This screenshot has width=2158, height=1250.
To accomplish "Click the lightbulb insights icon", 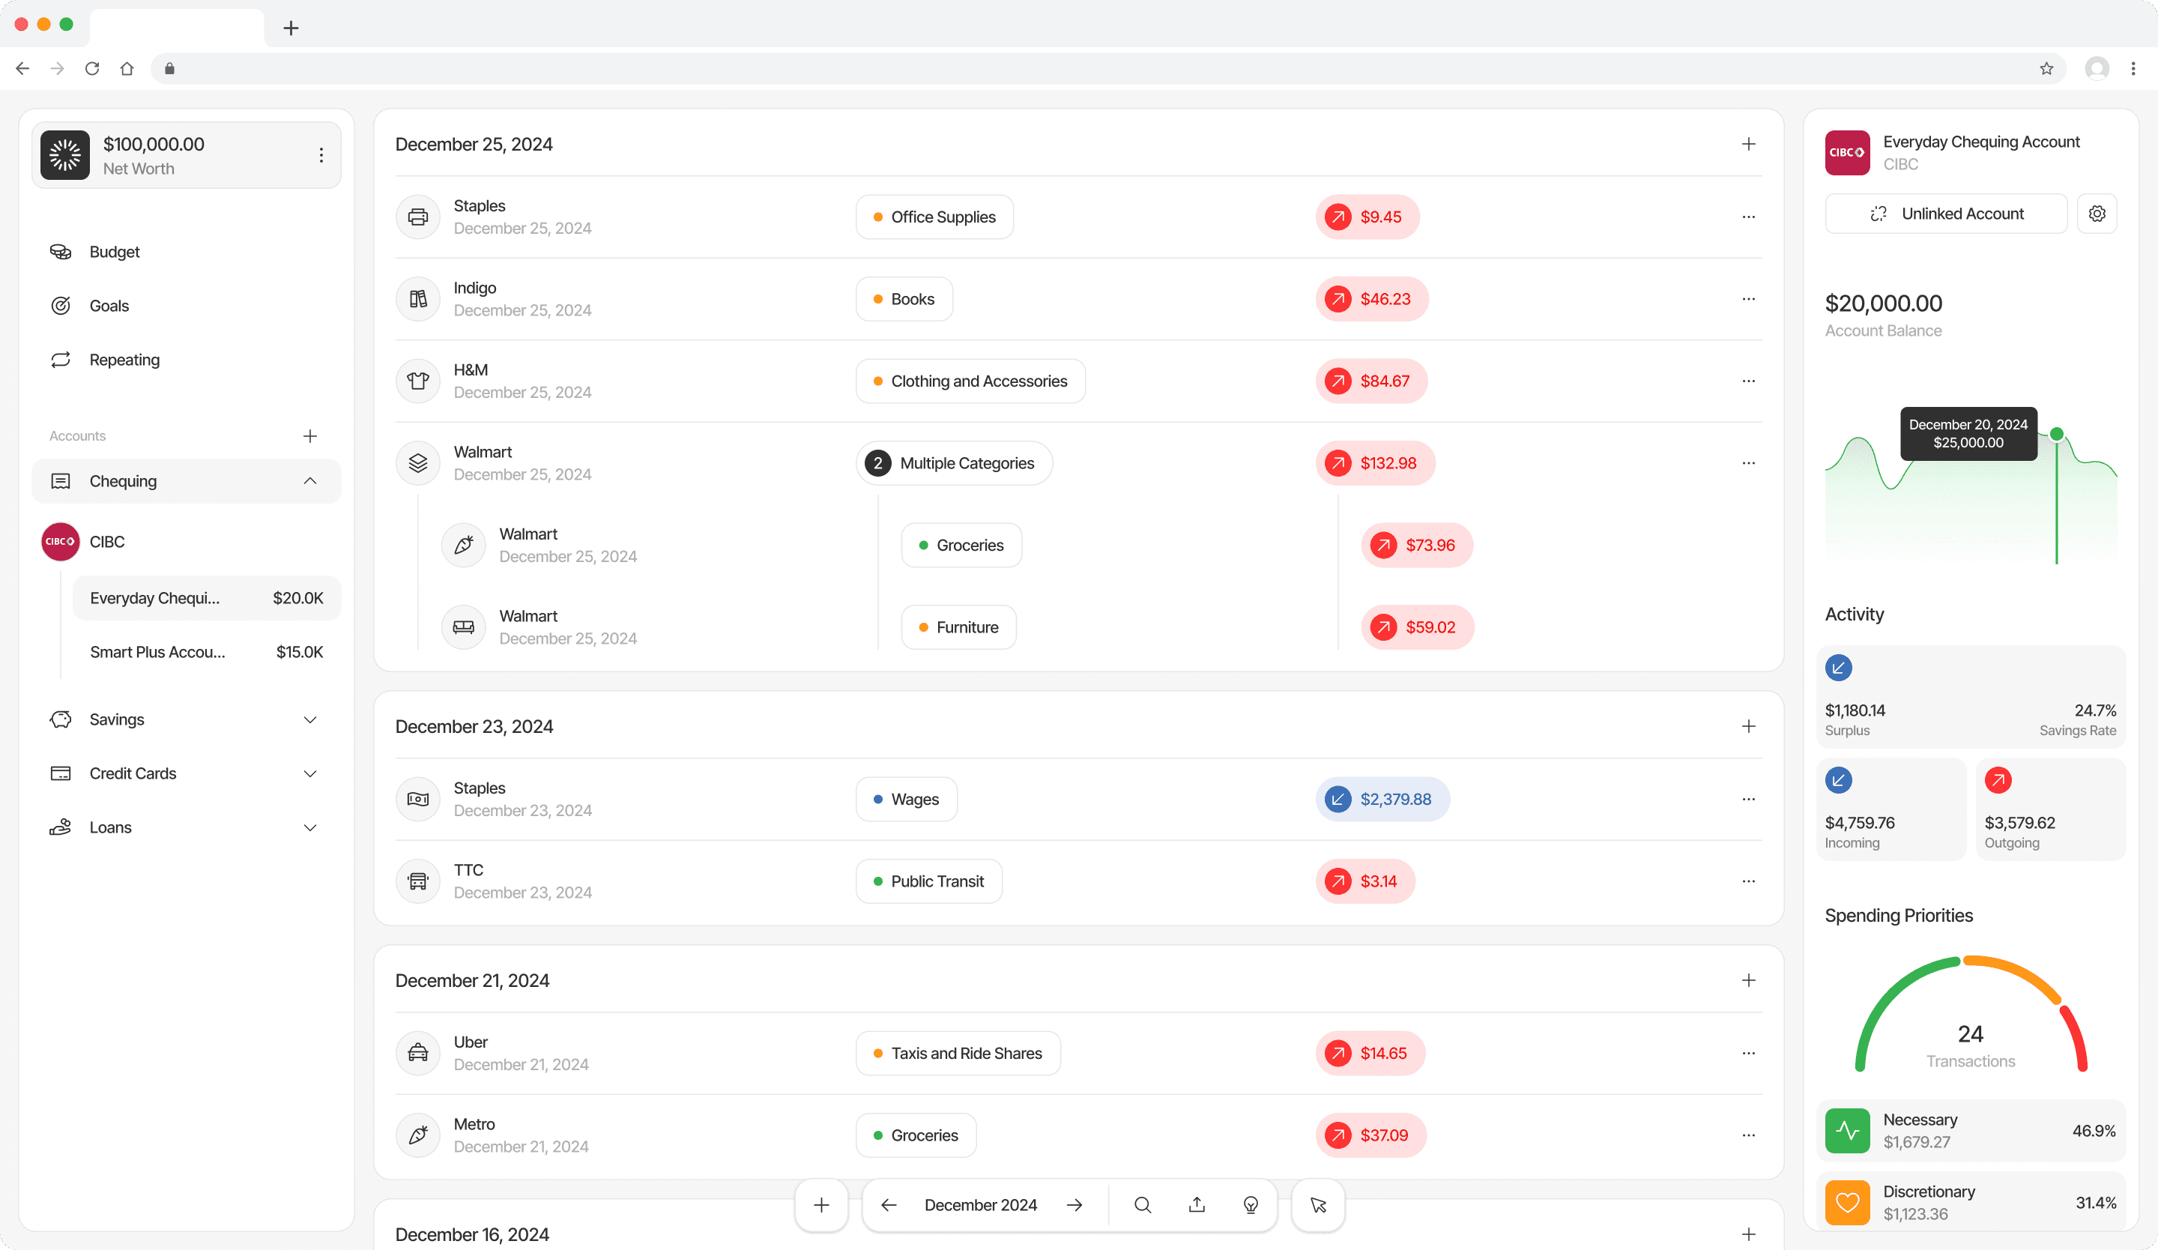I will point(1251,1204).
